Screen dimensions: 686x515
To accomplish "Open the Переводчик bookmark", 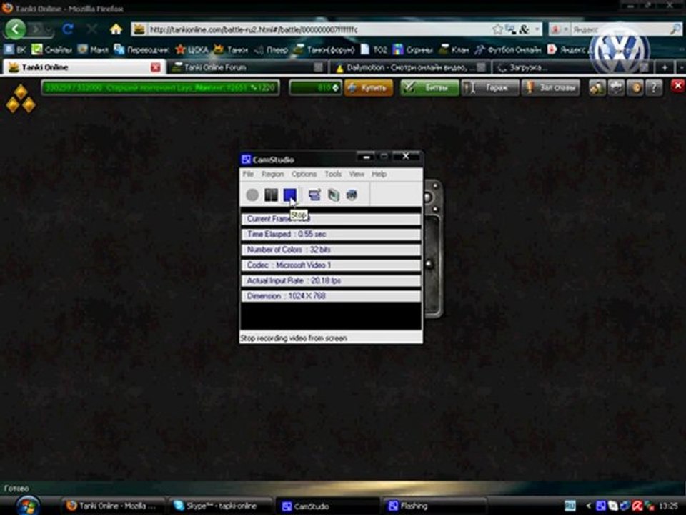I will coord(141,49).
